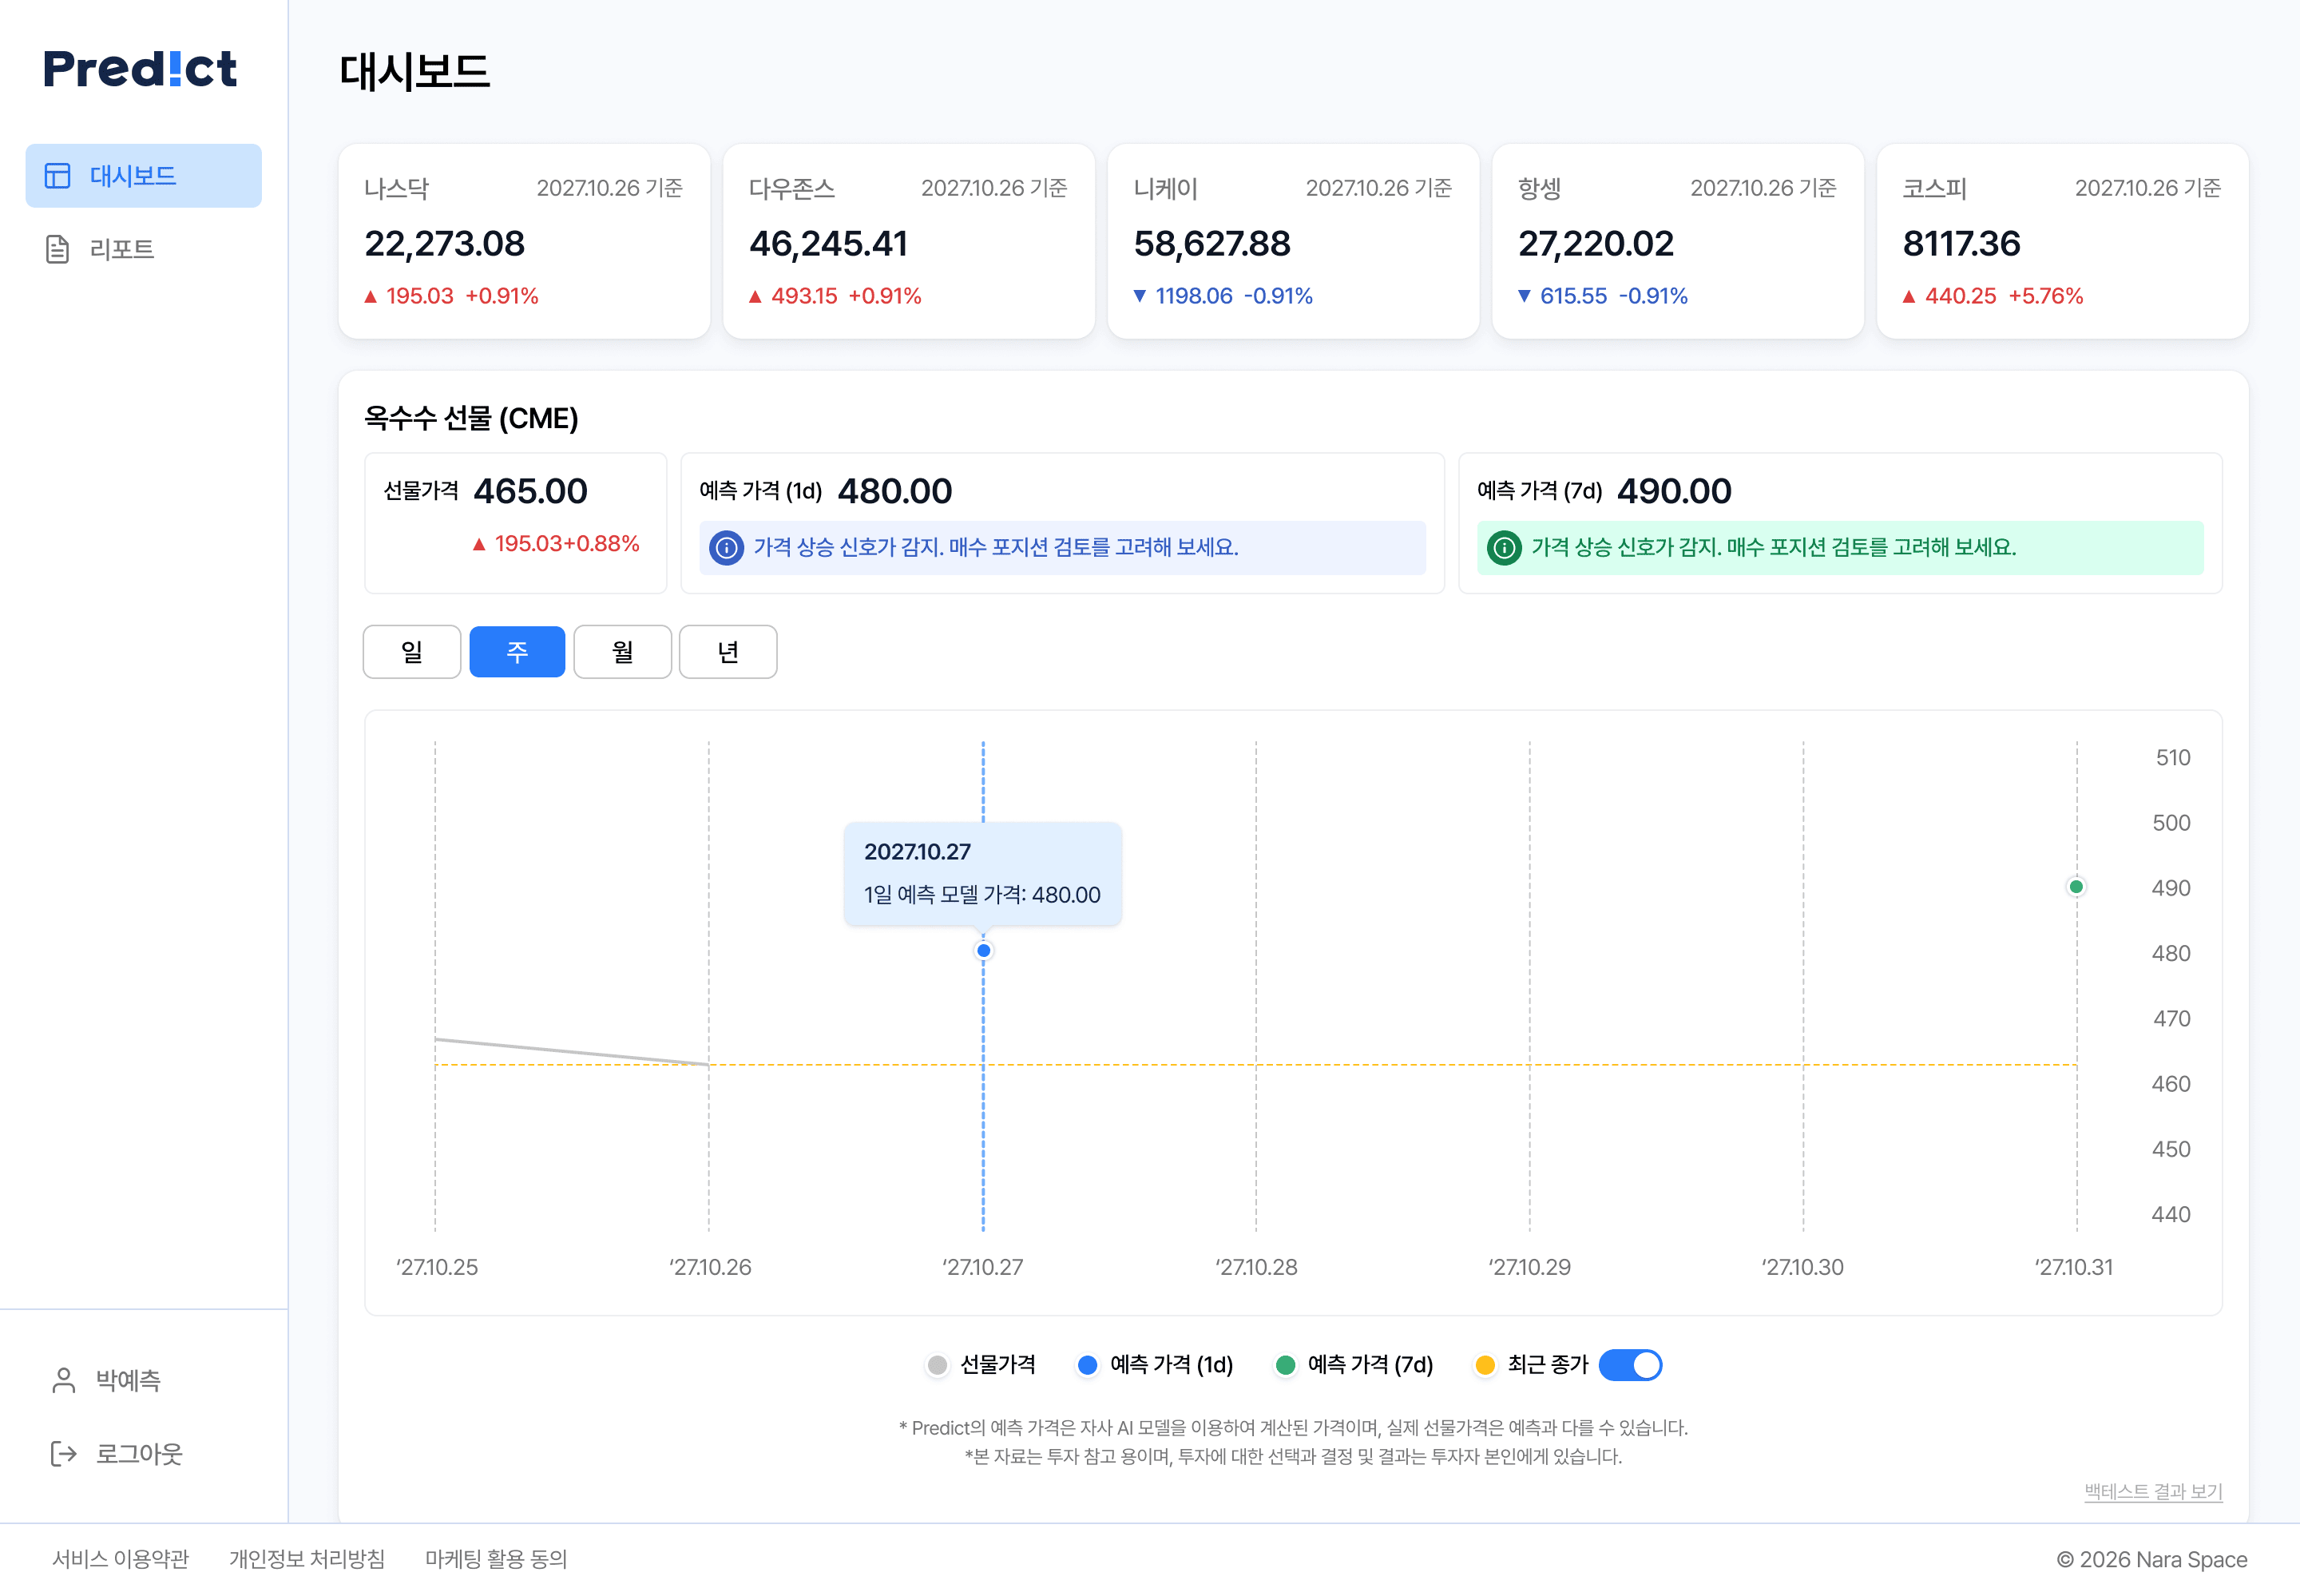This screenshot has height=1596, width=2300.
Task: Click the user profile icon beside 박예측
Action: point(64,1380)
